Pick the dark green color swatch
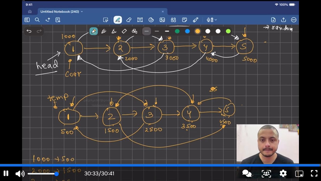 coord(177,31)
